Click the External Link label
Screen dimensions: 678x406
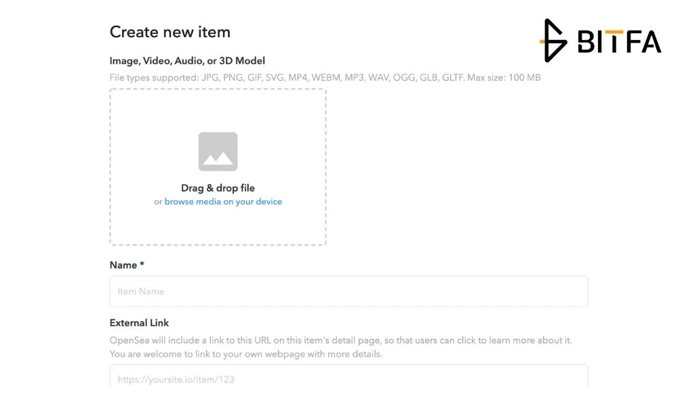tap(139, 323)
